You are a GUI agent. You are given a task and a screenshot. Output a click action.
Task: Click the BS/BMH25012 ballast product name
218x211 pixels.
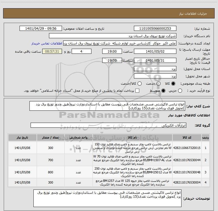click(132, 172)
